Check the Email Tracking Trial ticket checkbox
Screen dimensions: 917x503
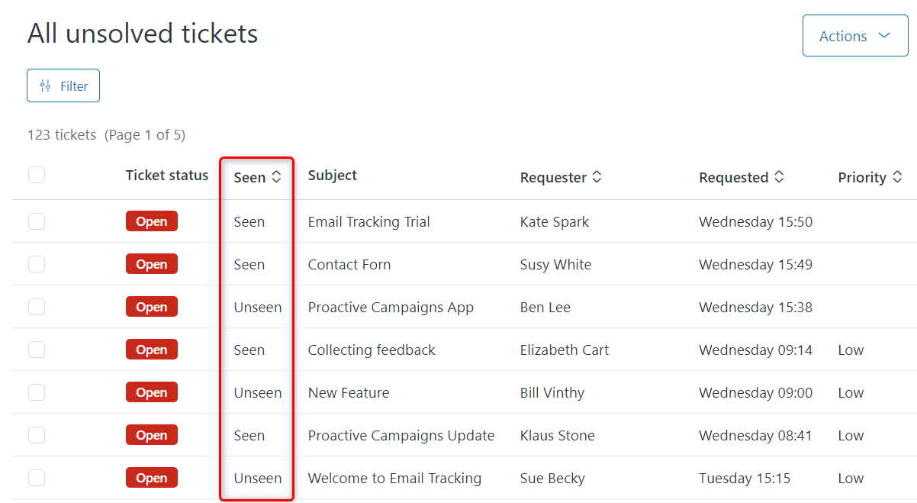36,221
